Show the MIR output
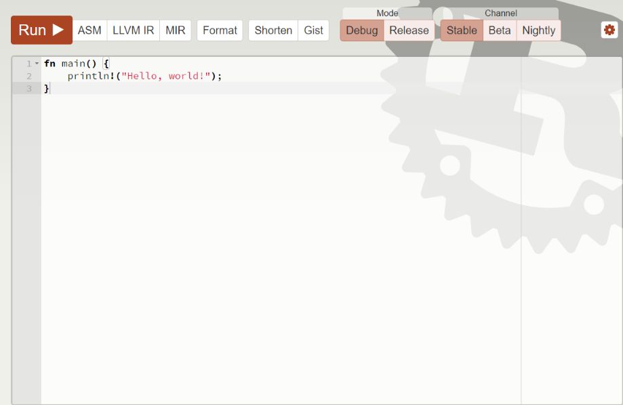 pyautogui.click(x=175, y=30)
